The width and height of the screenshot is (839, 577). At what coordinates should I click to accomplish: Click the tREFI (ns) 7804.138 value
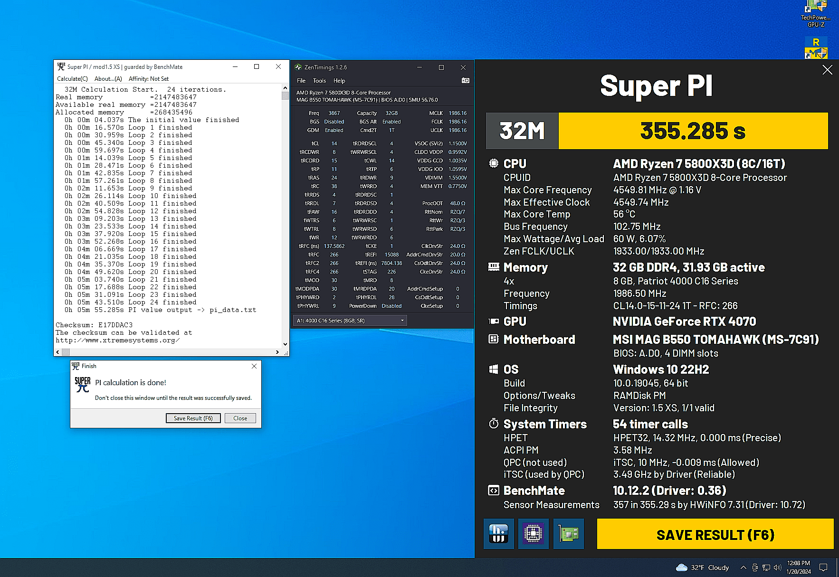coord(391,263)
